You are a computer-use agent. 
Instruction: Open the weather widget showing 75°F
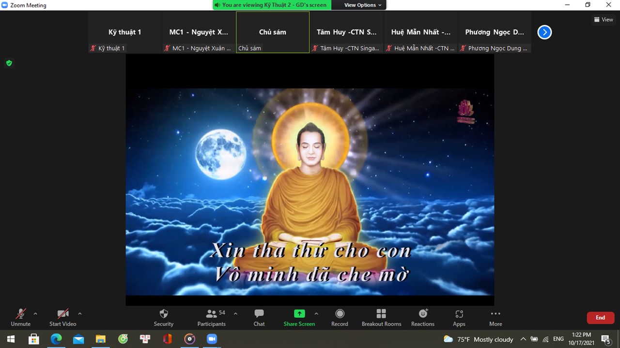(x=478, y=339)
